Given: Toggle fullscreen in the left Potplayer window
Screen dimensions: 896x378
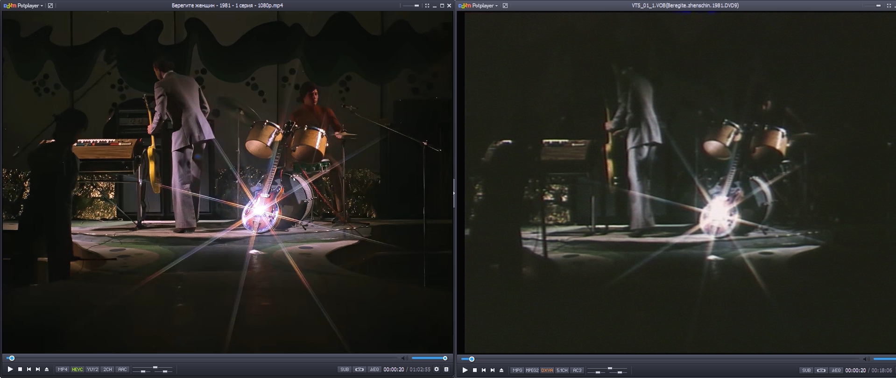Looking at the screenshot, I should pyautogui.click(x=427, y=6).
